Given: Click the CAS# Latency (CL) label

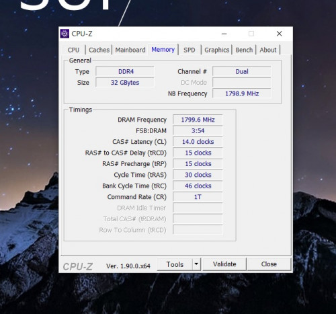Looking at the screenshot, I should coord(139,142).
